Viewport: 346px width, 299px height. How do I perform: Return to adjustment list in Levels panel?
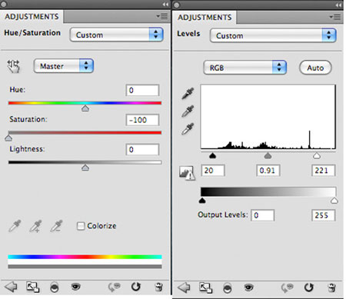click(x=184, y=287)
